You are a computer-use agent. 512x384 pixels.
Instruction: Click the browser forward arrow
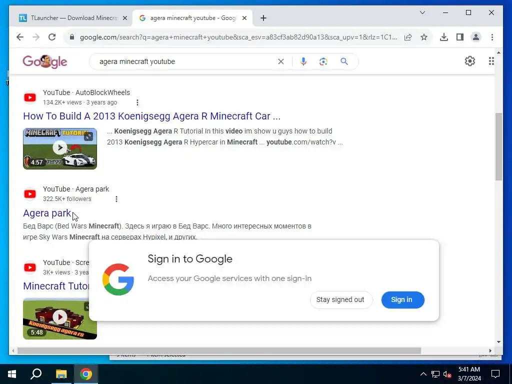[36, 37]
